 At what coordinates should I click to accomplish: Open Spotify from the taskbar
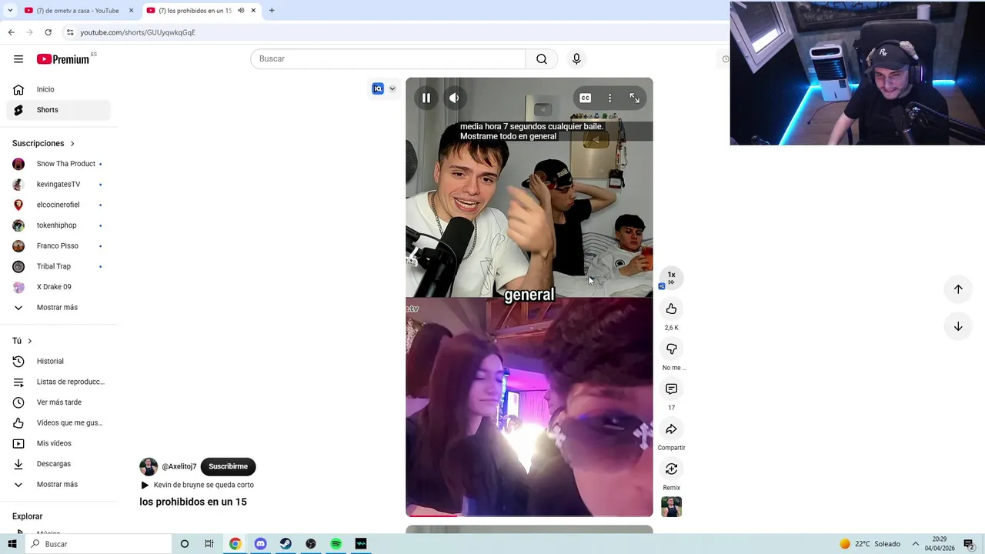point(336,544)
